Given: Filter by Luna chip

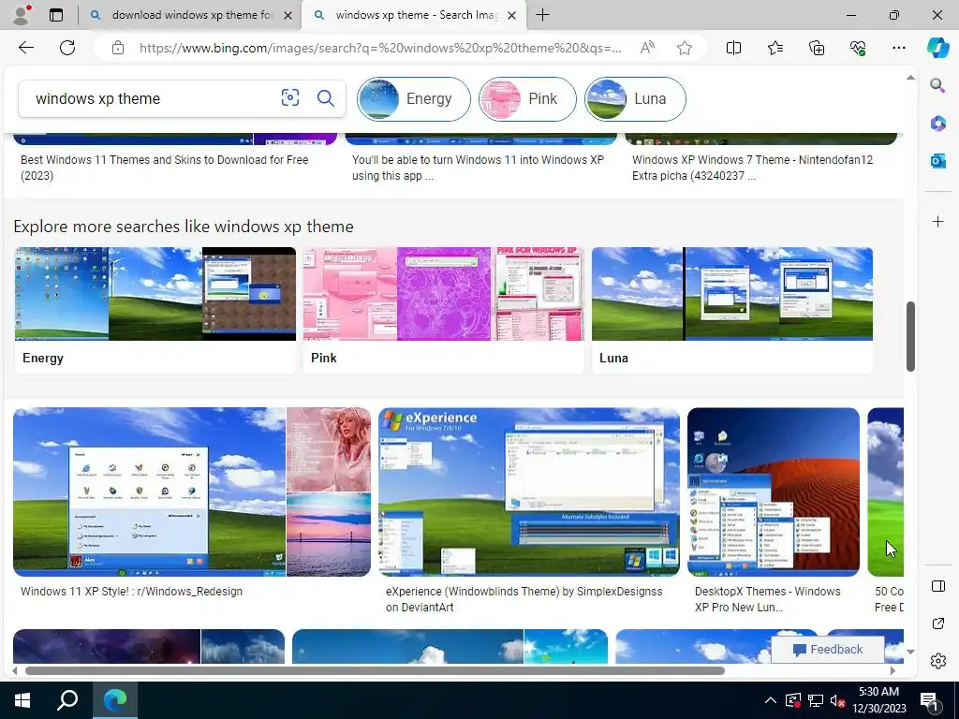Looking at the screenshot, I should (x=635, y=98).
